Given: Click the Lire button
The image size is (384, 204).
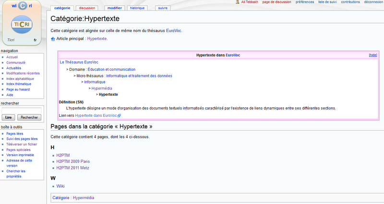Looking at the screenshot, I should point(8,117).
